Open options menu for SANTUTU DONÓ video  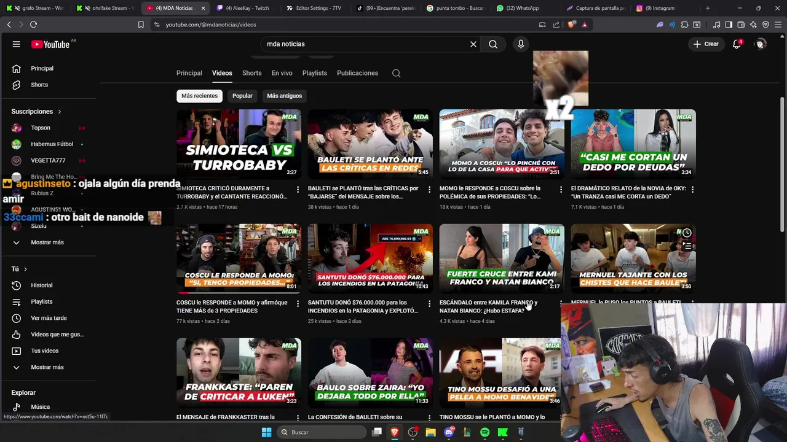[429, 304]
